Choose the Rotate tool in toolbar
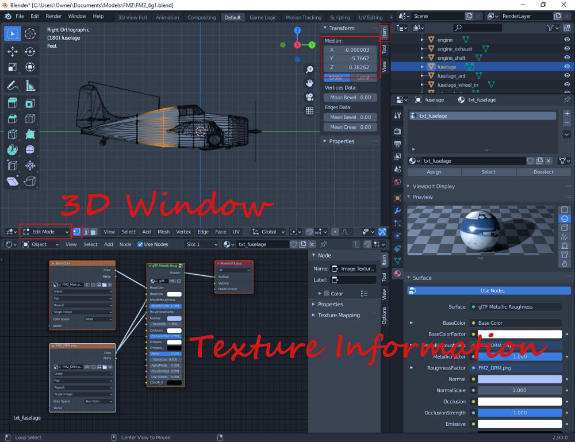575x442 pixels. pyautogui.click(x=30, y=52)
